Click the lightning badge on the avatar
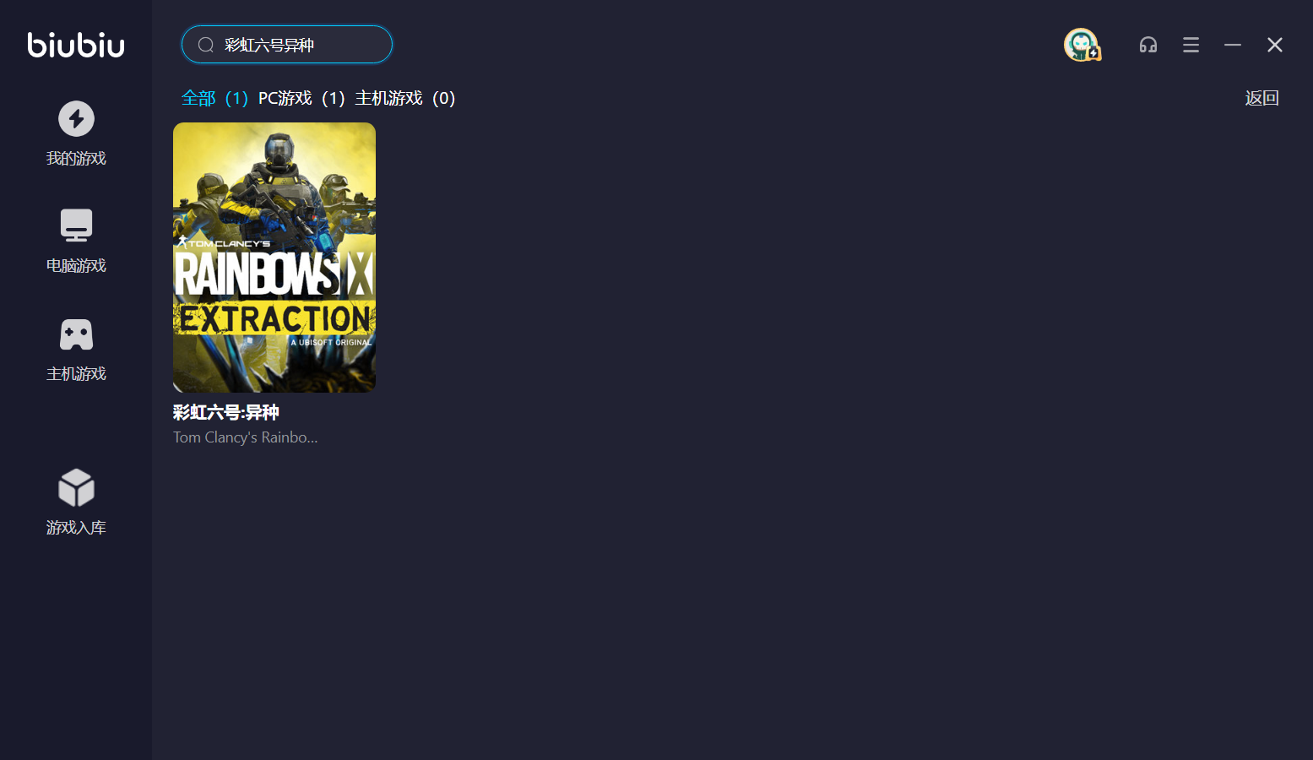This screenshot has width=1313, height=760. coord(1093,53)
